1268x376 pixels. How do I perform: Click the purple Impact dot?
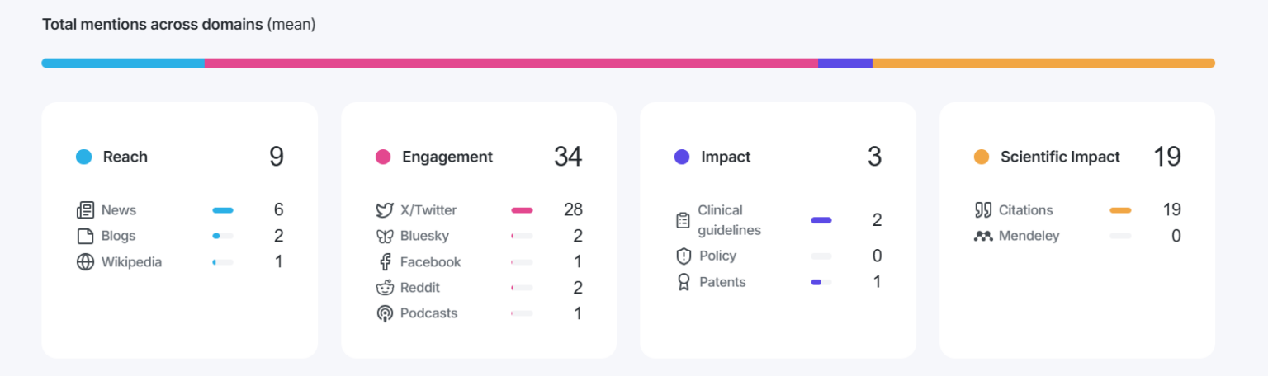pos(682,157)
